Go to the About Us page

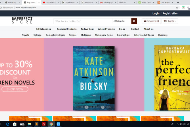(149, 29)
